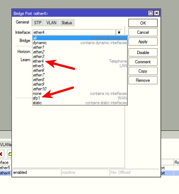Viewport: 179px width, 194px height.
Task: Click the OK button
Action: [x=143, y=23]
